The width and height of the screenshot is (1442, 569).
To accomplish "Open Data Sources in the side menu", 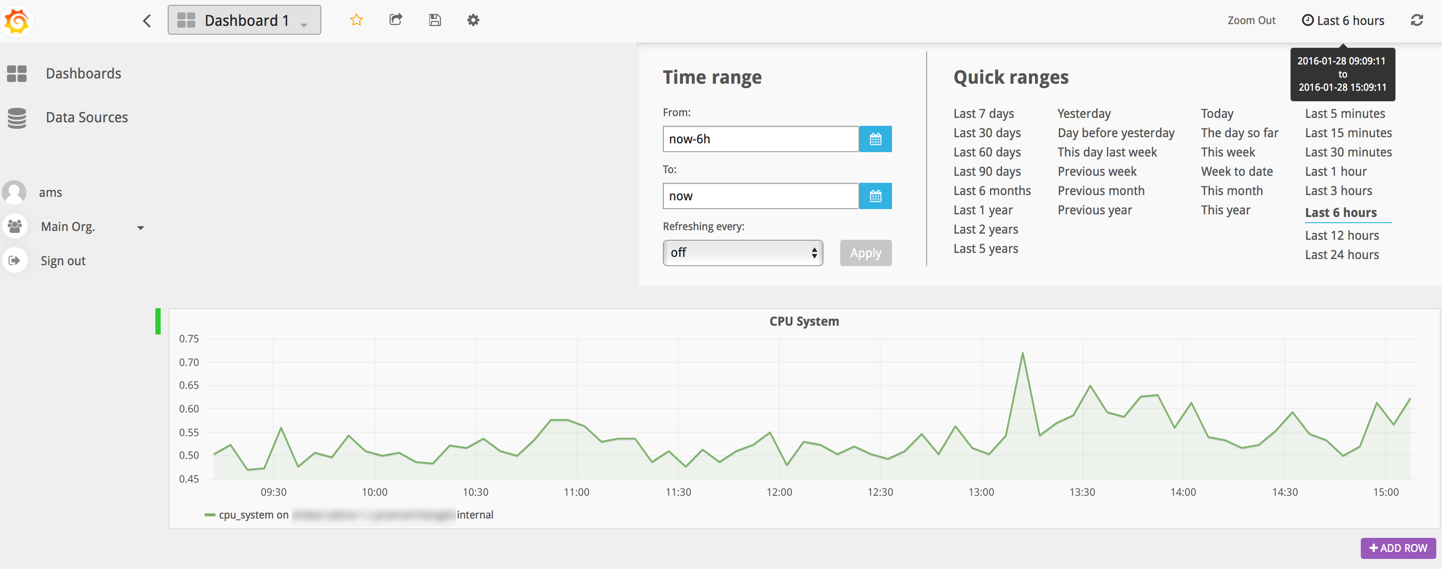I will coord(86,117).
